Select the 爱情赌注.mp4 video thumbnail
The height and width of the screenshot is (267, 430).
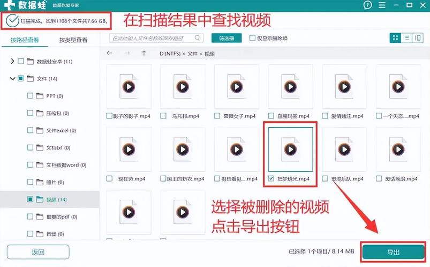[x=344, y=87]
